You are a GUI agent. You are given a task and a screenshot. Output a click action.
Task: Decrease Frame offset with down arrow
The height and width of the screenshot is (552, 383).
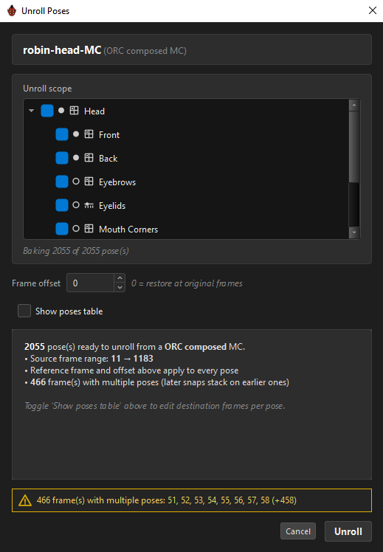coord(120,287)
